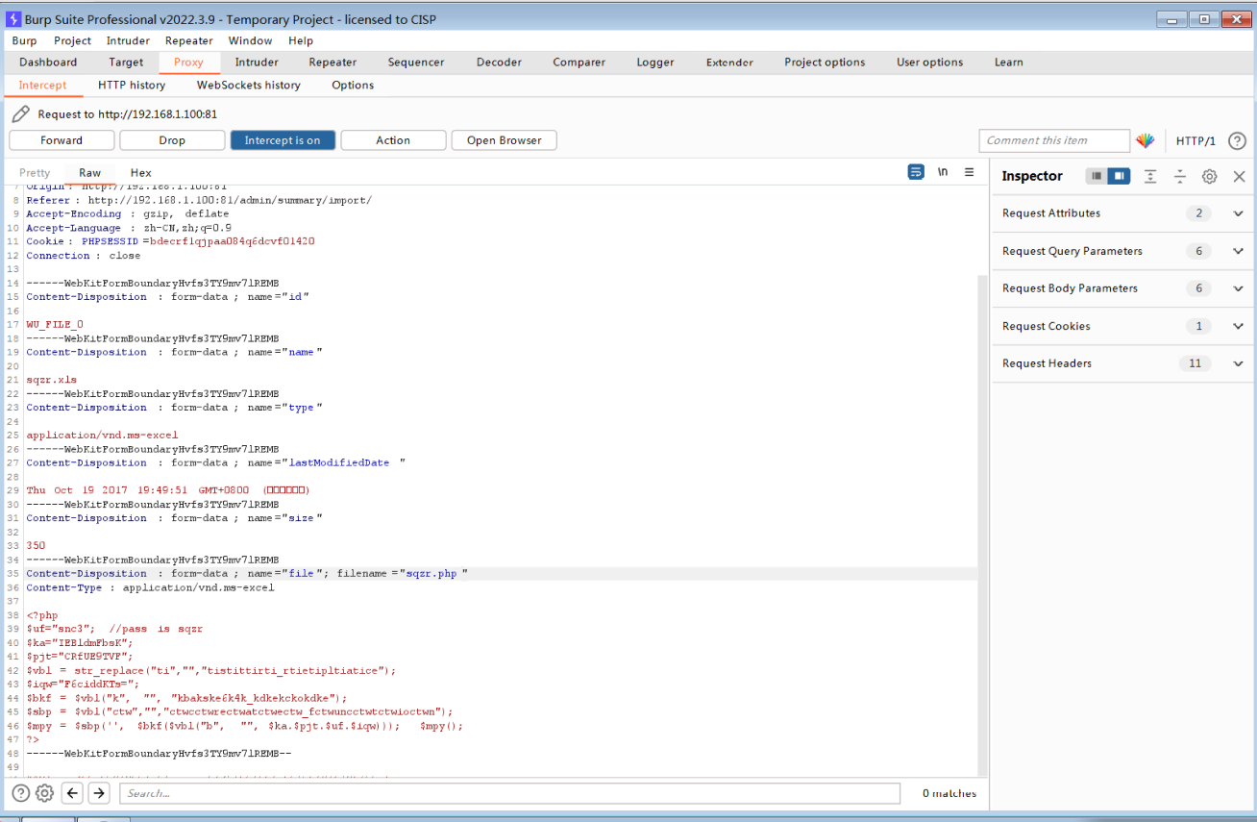The height and width of the screenshot is (822, 1257).
Task: Expand all Inspector sections
Action: (x=1150, y=176)
